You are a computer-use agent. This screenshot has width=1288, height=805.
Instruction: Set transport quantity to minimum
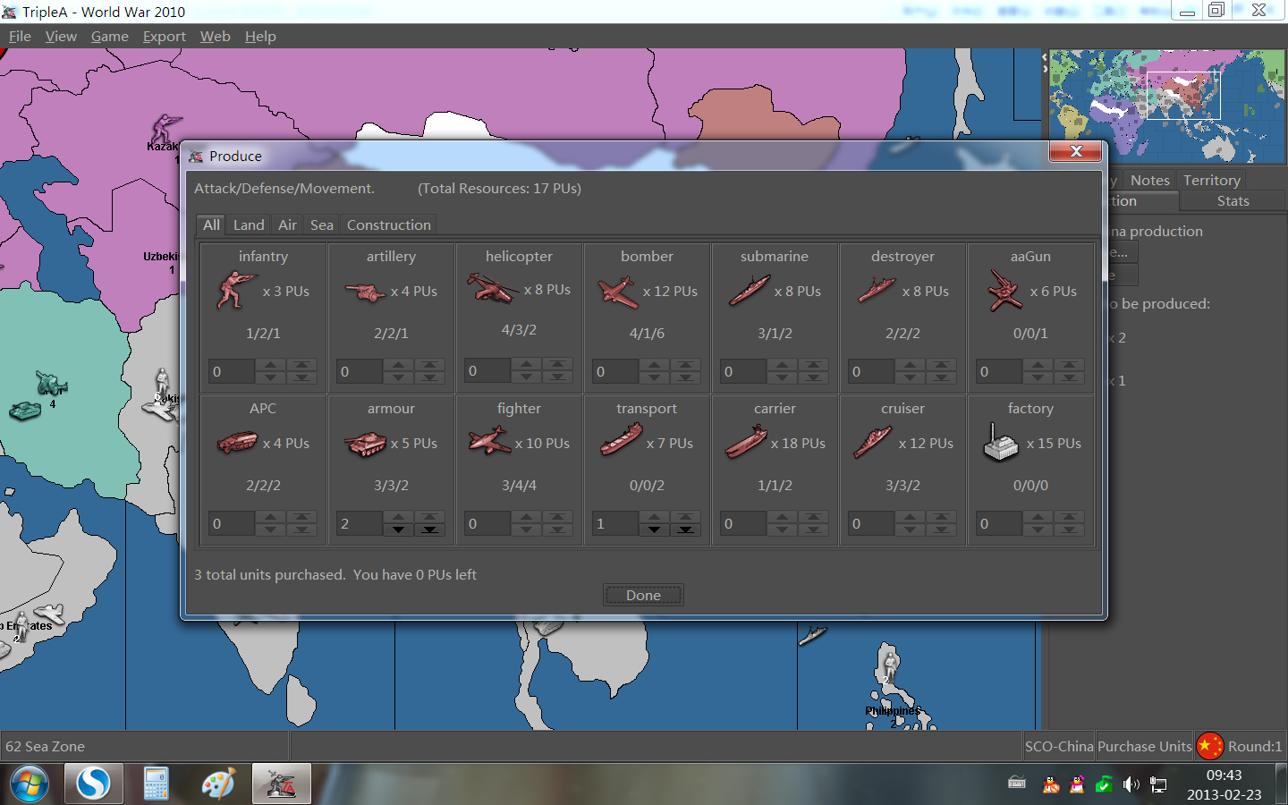coord(686,530)
